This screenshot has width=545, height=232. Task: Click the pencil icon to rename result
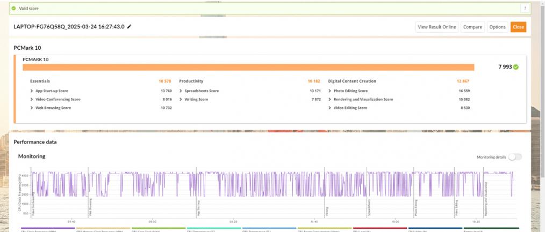[x=130, y=27]
